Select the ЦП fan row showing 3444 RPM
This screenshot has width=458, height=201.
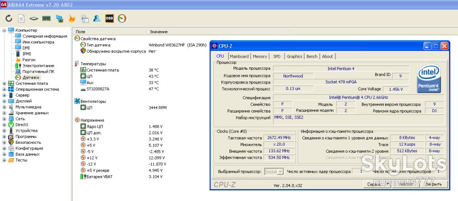(x=123, y=108)
